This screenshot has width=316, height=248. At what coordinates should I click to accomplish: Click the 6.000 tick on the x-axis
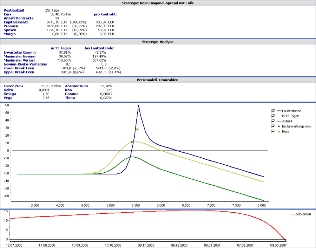(x=161, y=205)
